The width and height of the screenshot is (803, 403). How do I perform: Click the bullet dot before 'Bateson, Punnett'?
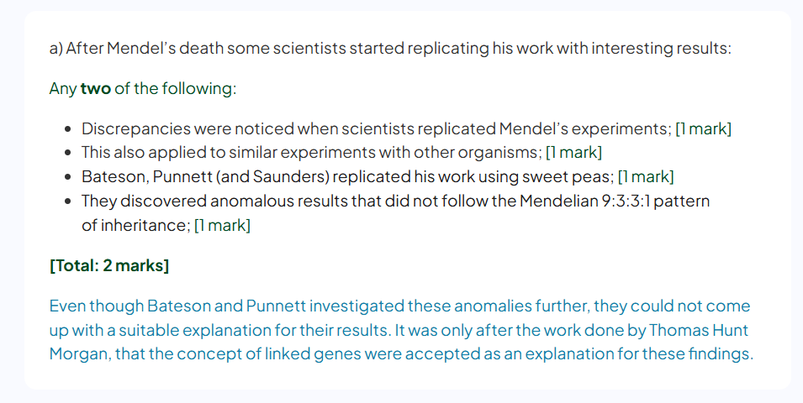(68, 177)
